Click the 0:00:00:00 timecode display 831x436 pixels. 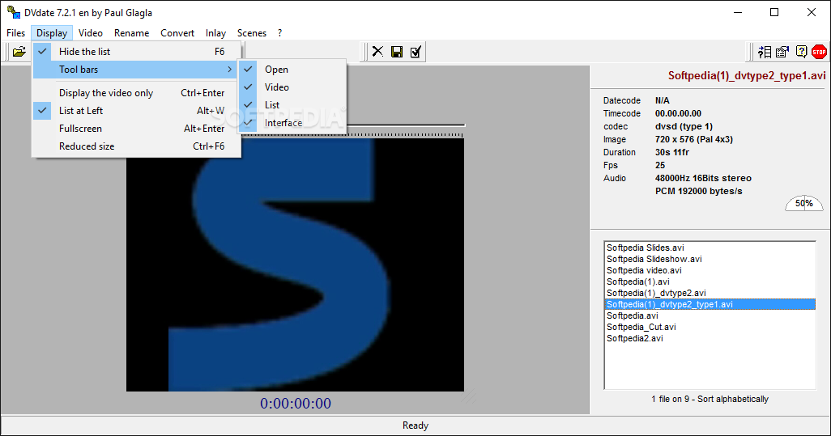click(x=295, y=404)
